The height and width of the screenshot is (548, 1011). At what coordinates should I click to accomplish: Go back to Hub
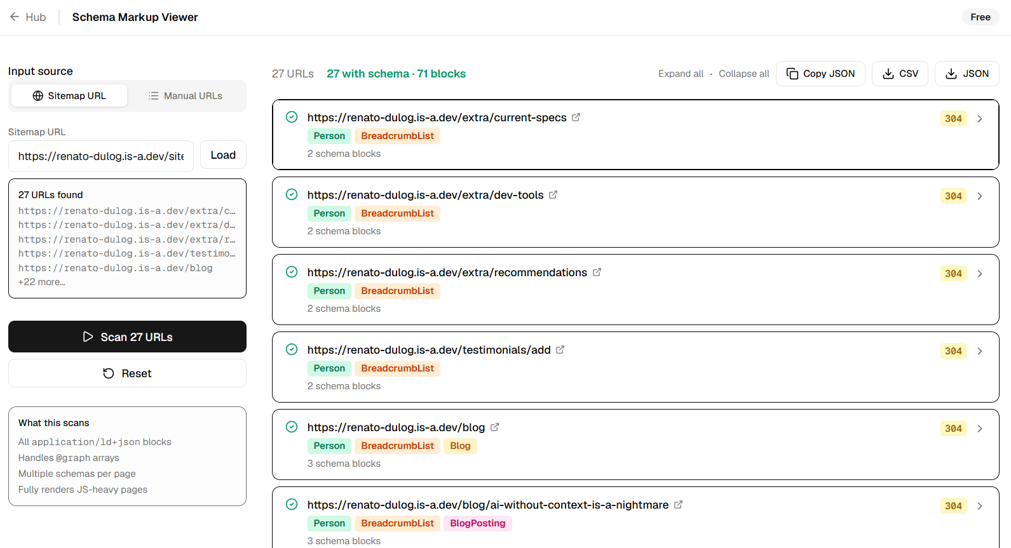(x=28, y=17)
